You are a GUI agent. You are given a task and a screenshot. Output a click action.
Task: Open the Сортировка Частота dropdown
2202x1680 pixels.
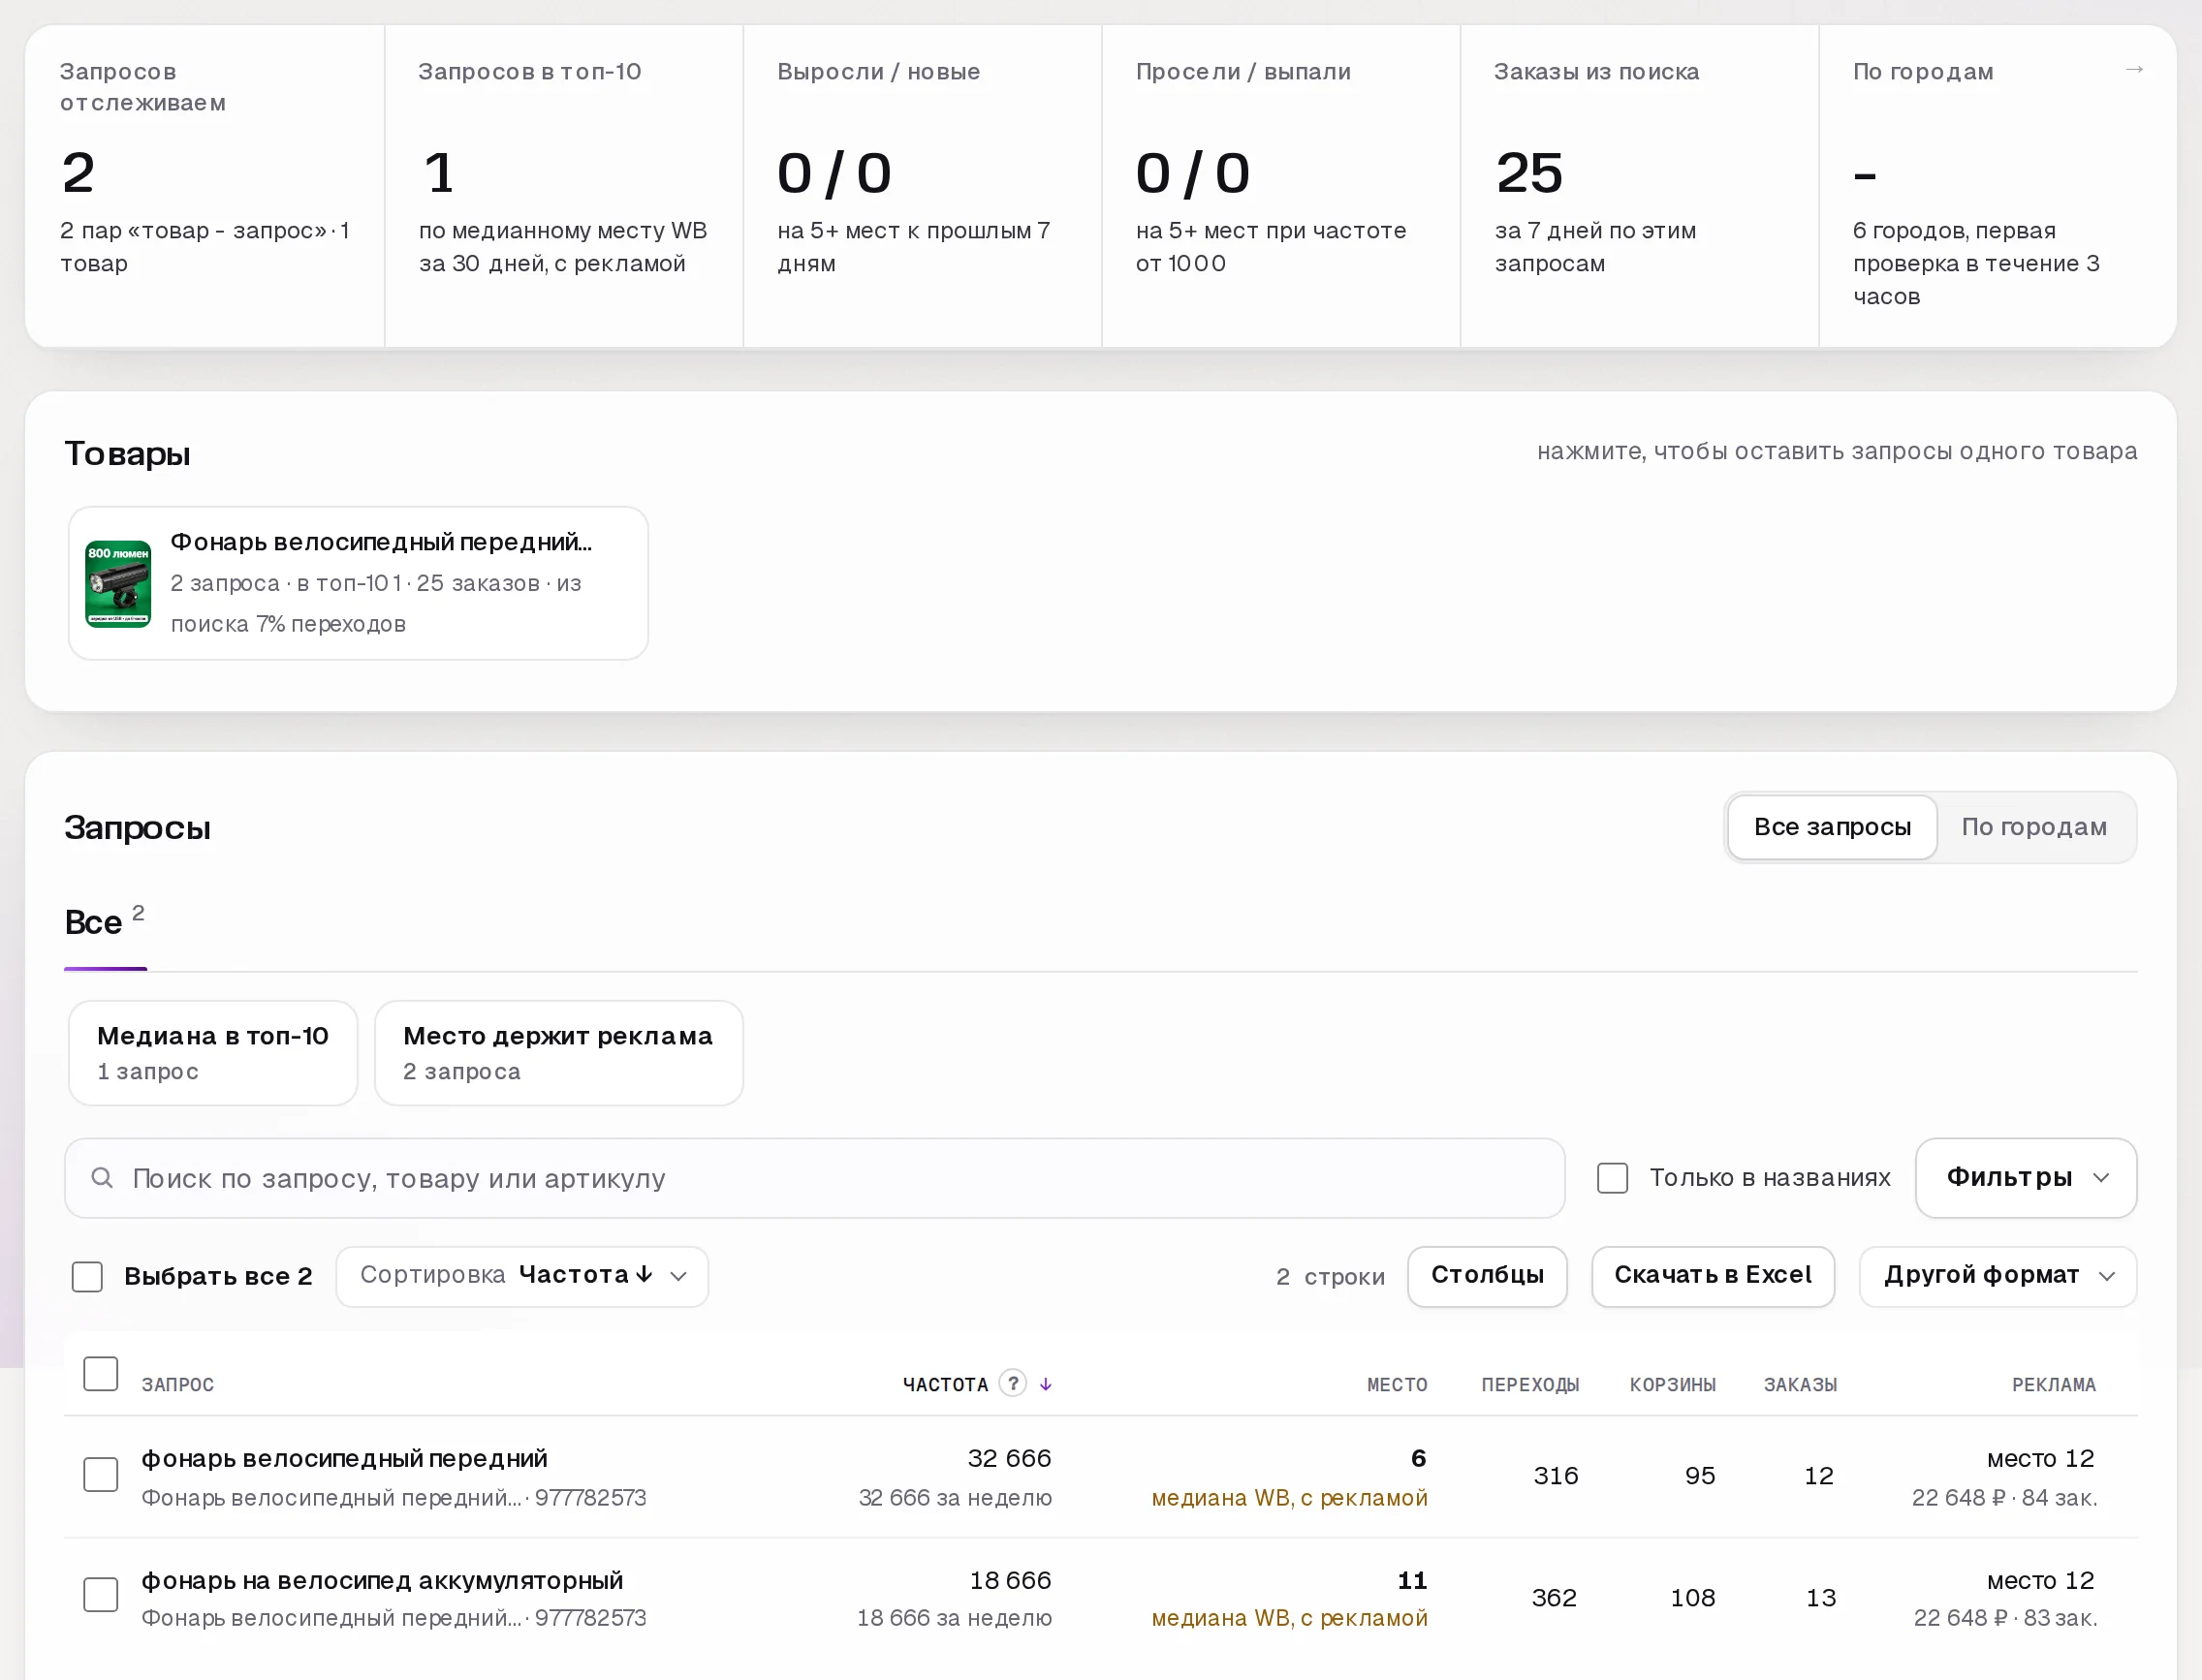pyautogui.click(x=522, y=1276)
